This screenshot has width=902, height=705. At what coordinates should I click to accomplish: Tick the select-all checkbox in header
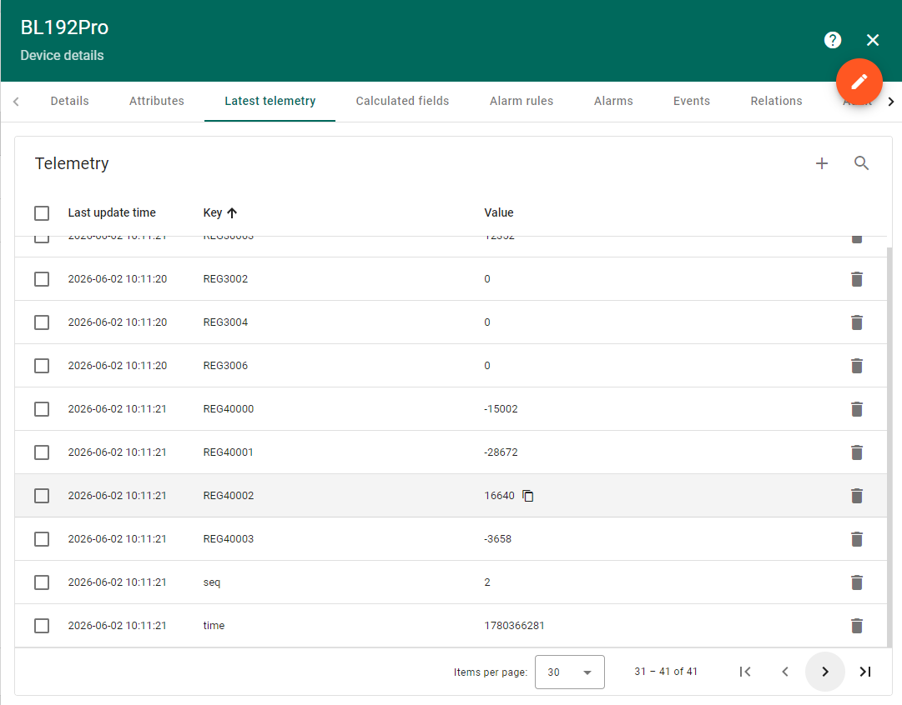[x=42, y=213]
